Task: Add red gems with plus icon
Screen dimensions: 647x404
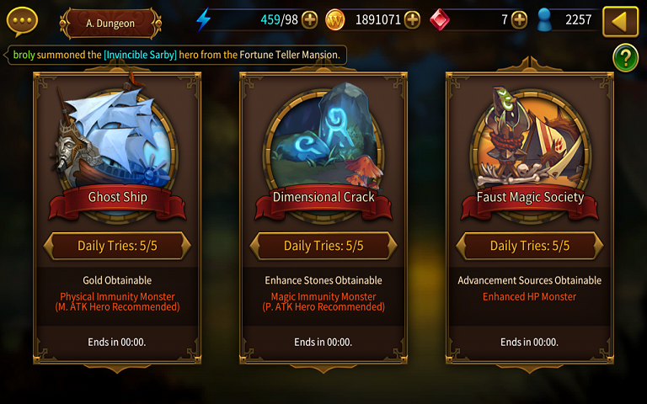Action: 519,20
